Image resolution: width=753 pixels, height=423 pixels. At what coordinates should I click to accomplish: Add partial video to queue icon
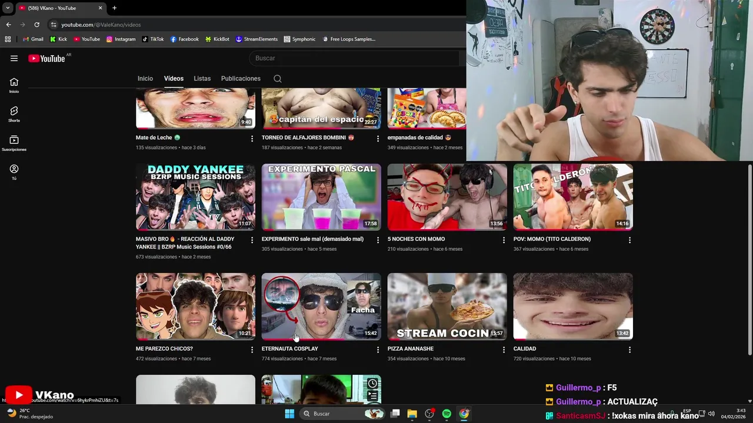(372, 397)
